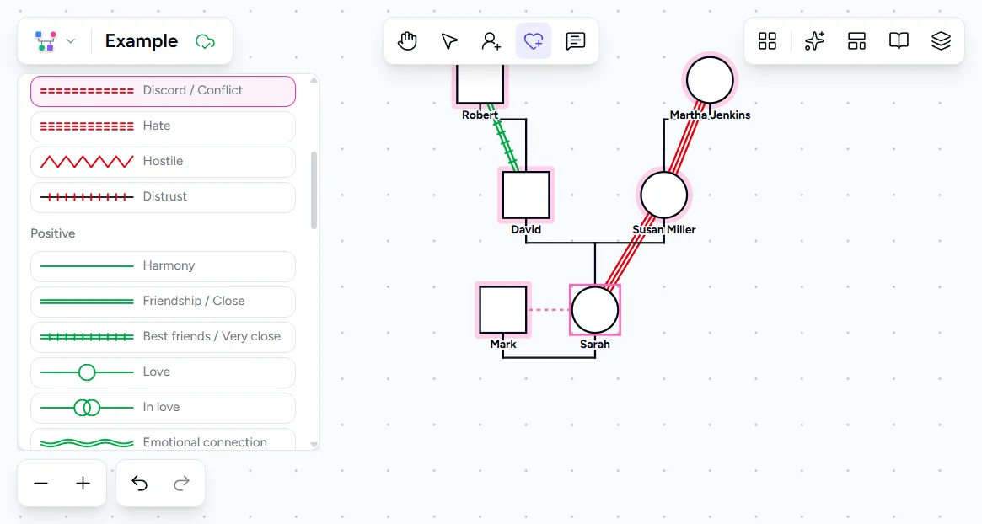Viewport: 982px width, 524px height.
Task: Click the Mark name label
Action: tap(503, 345)
